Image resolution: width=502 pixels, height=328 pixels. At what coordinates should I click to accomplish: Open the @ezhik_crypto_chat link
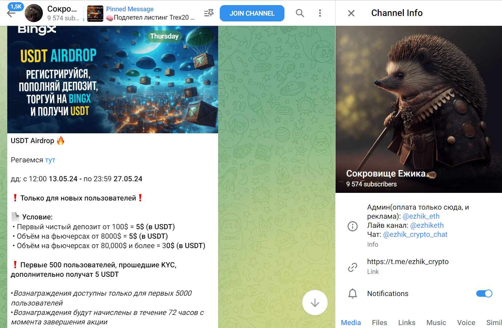tap(415, 235)
